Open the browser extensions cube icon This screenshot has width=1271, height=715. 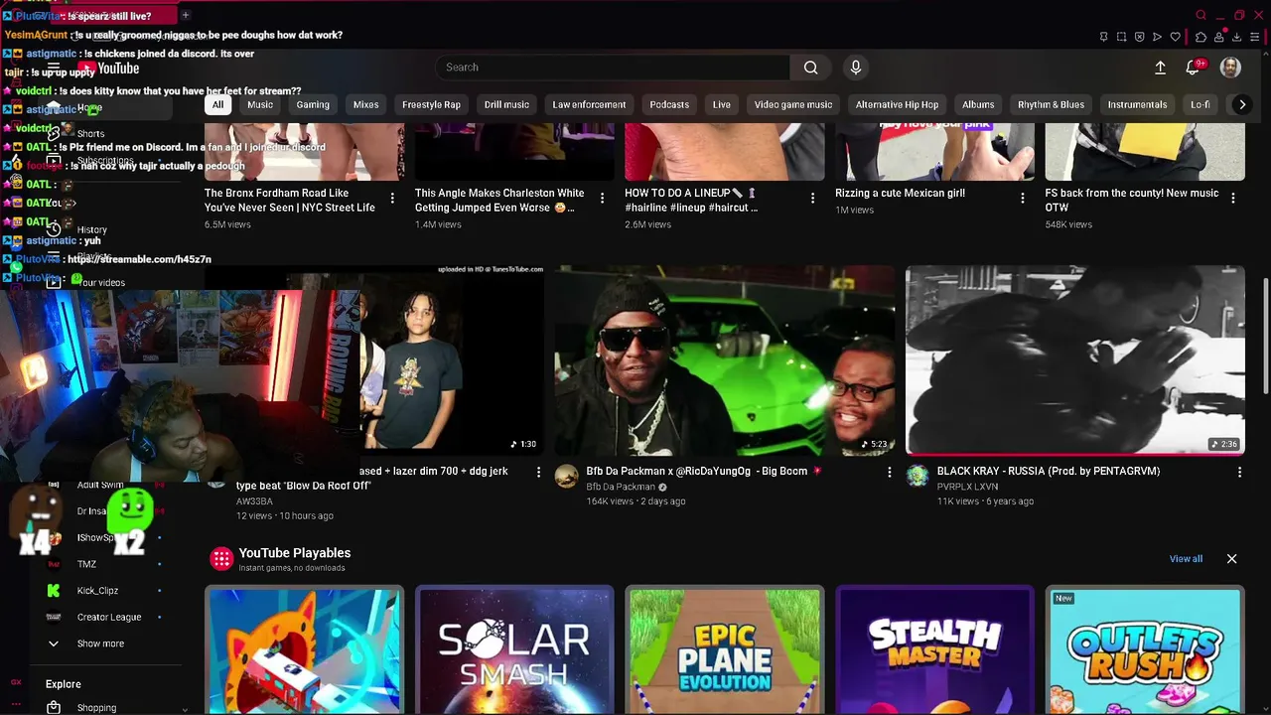click(x=1200, y=37)
